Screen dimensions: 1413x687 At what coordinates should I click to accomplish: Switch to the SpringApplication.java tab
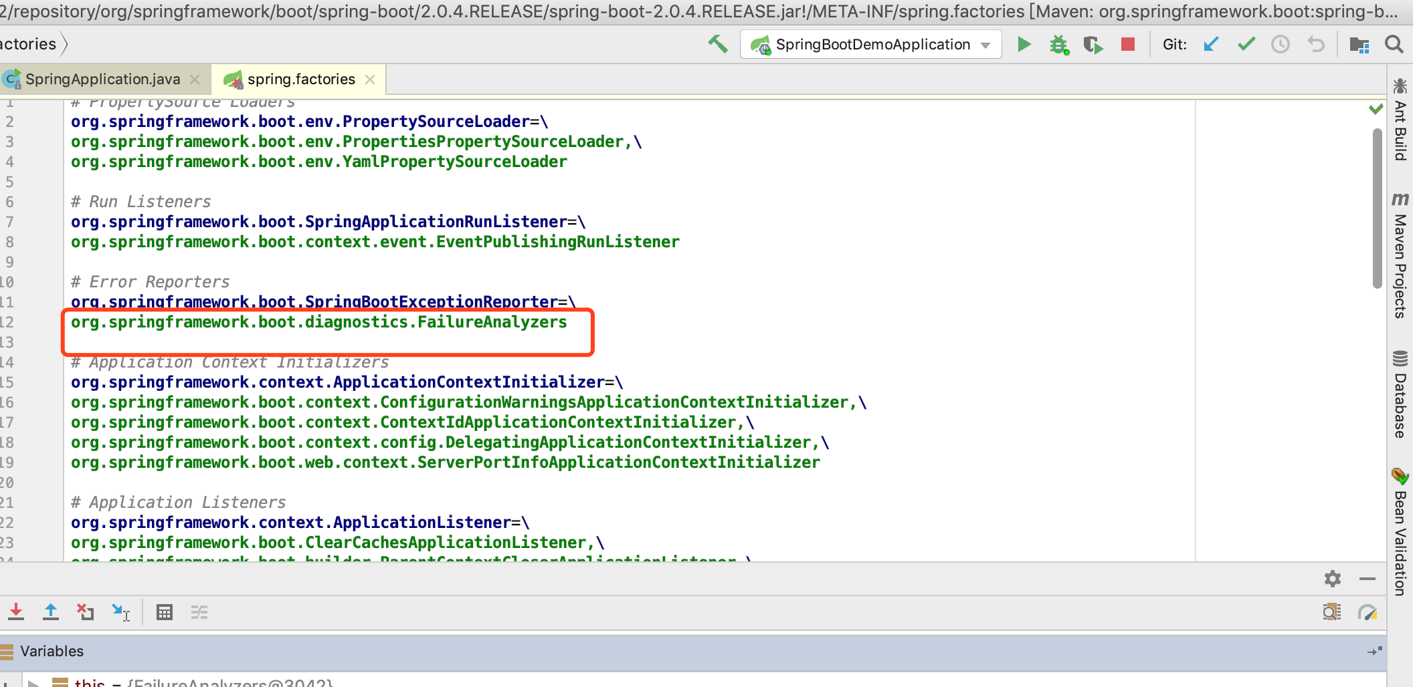tap(102, 80)
